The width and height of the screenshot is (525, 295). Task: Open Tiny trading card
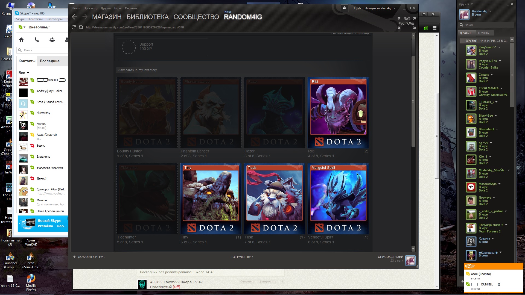211,199
